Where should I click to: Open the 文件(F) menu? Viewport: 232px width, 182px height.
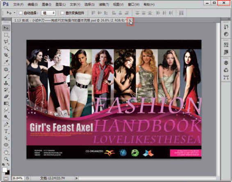pyautogui.click(x=18, y=5)
